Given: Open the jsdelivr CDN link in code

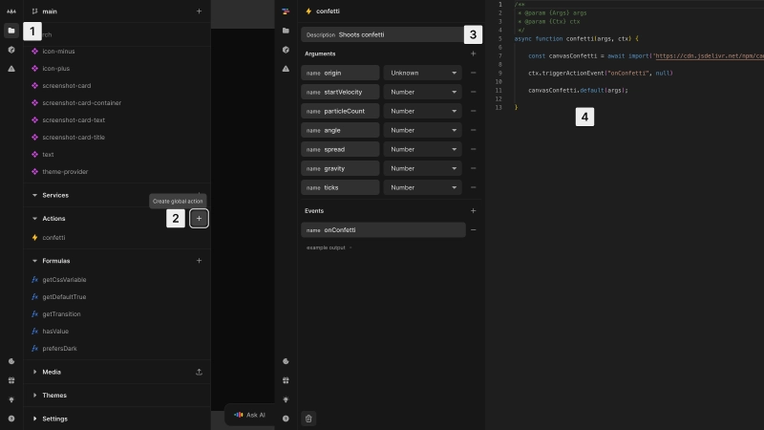Looking at the screenshot, I should click(710, 56).
